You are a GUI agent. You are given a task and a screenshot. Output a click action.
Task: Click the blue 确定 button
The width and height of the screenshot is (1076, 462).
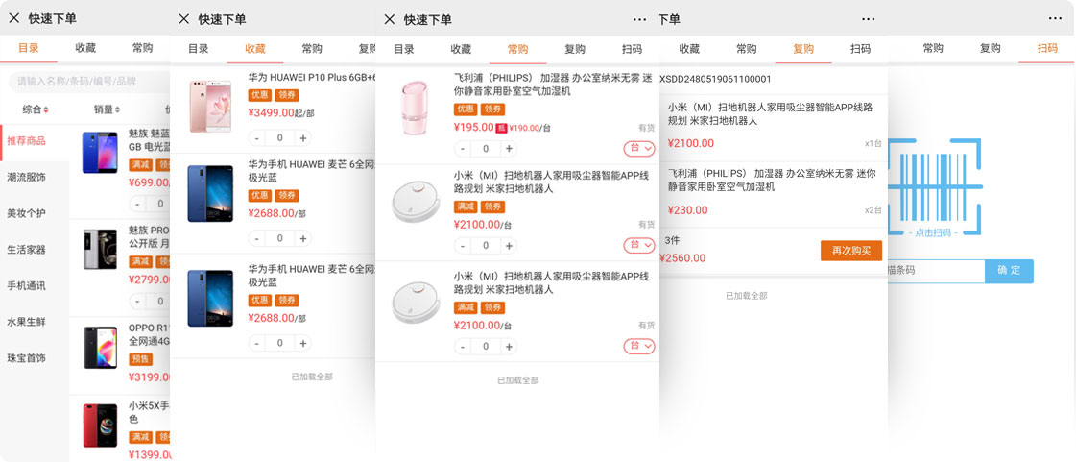point(1009,271)
